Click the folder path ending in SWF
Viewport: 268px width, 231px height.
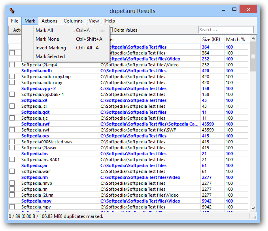(138, 130)
